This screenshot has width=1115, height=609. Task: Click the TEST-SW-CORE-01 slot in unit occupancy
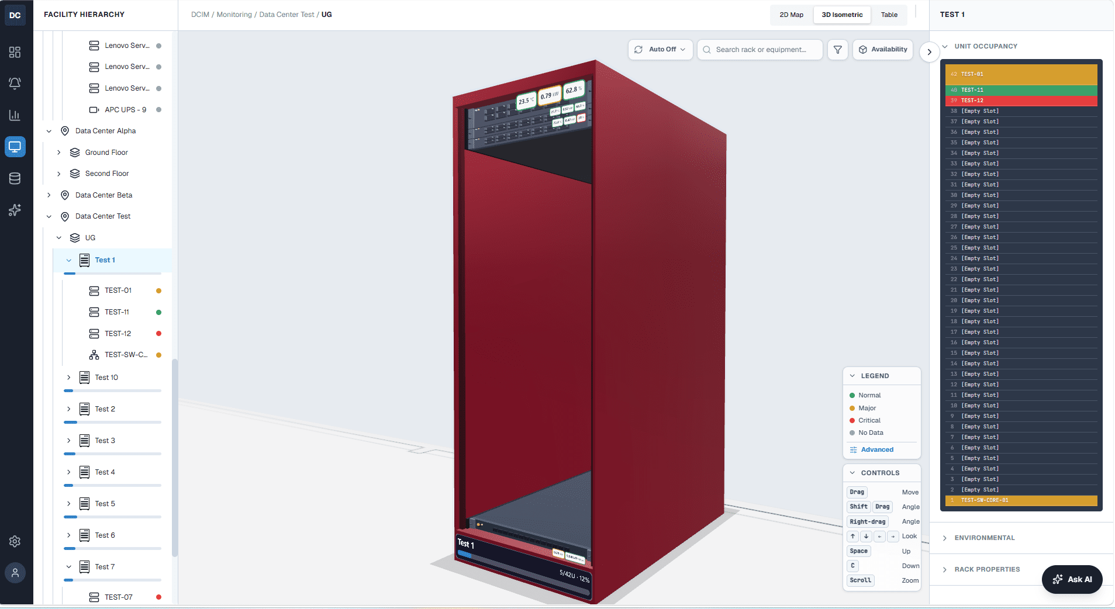1021,500
